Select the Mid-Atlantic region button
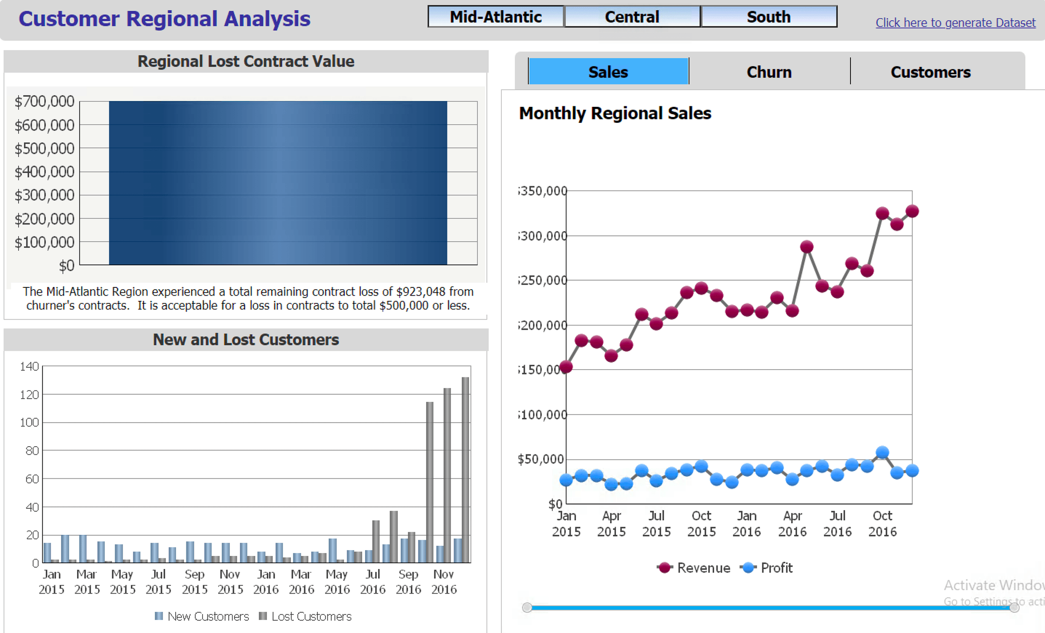 click(x=496, y=17)
